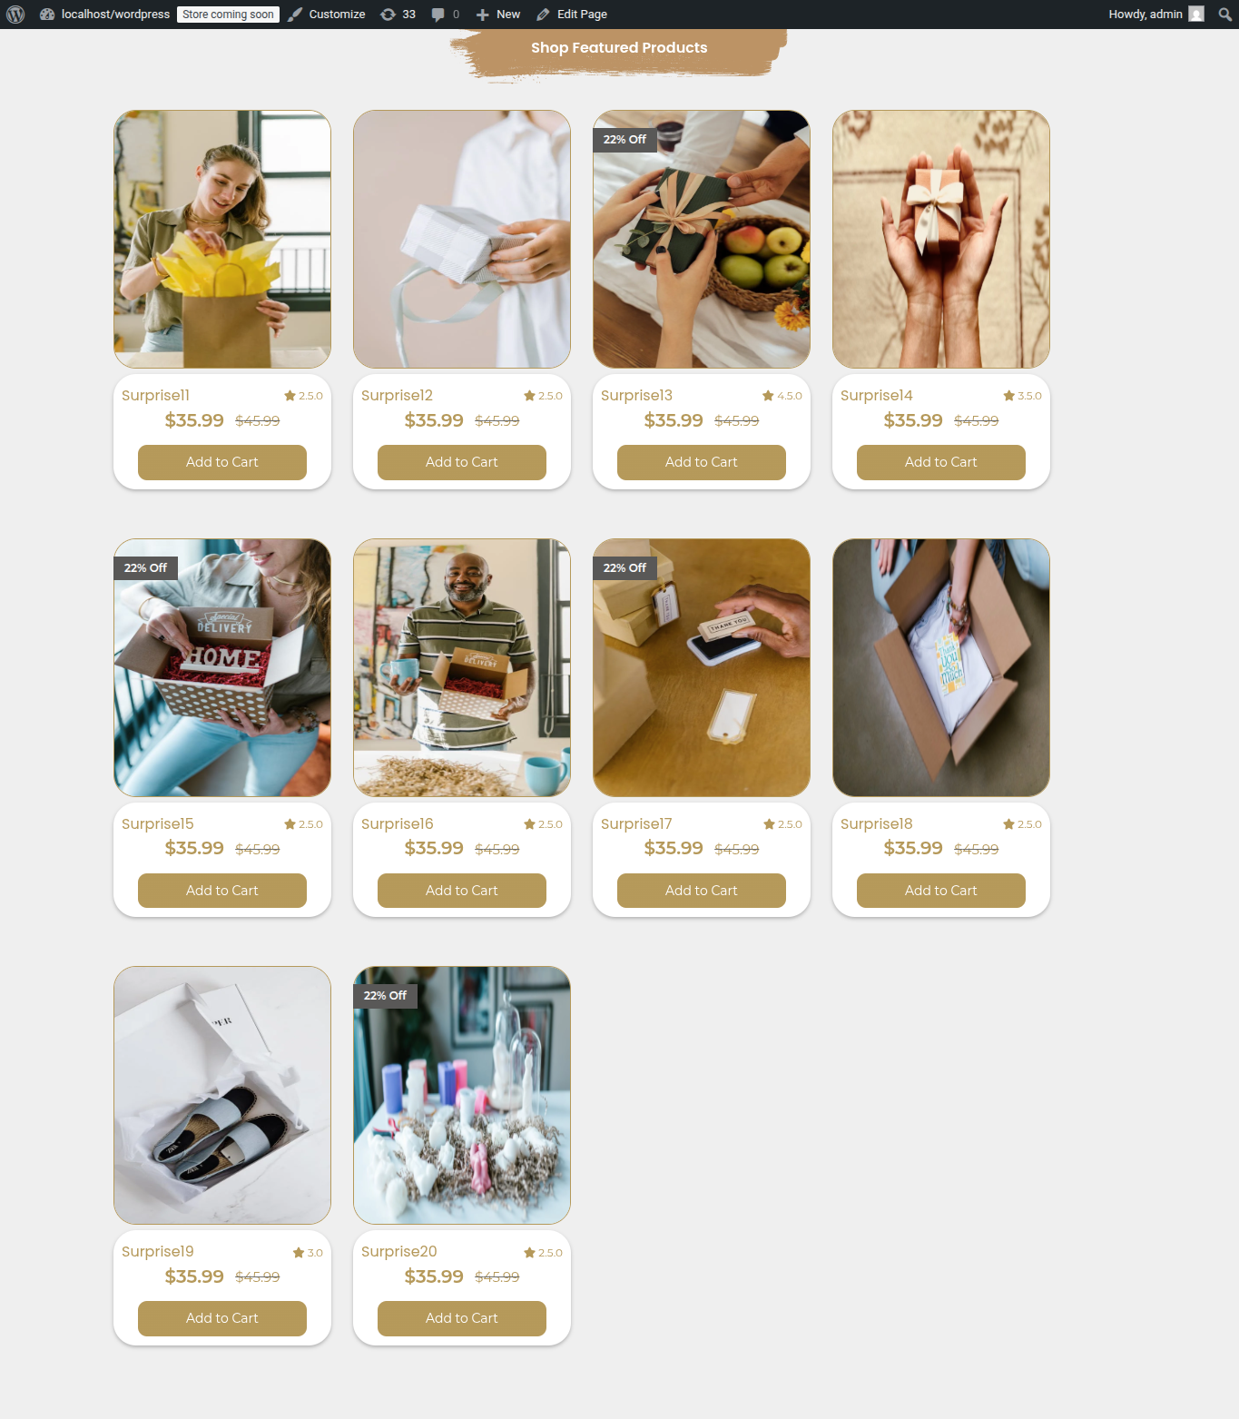The height and width of the screenshot is (1419, 1239).
Task: Add Surprise20 to cart
Action: [462, 1318]
